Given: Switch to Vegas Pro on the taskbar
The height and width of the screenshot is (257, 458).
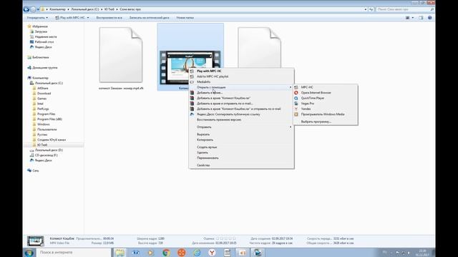Looking at the screenshot, I should click(258, 253).
